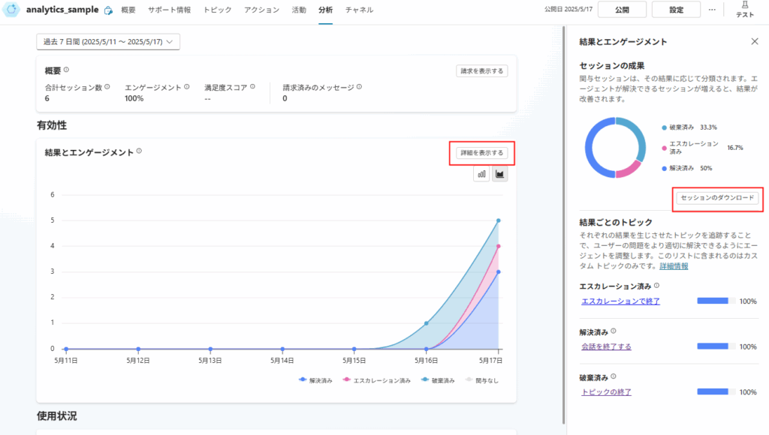The image size is (769, 435).
Task: Open the トピックの終了 topic link
Action: (x=606, y=392)
